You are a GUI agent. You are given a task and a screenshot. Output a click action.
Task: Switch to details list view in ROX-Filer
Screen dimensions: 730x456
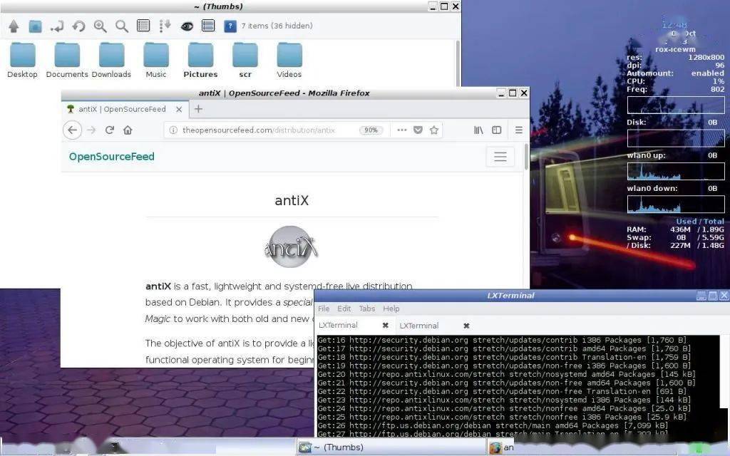coord(143,26)
